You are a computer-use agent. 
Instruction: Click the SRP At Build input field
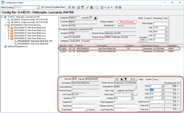coord(160,23)
